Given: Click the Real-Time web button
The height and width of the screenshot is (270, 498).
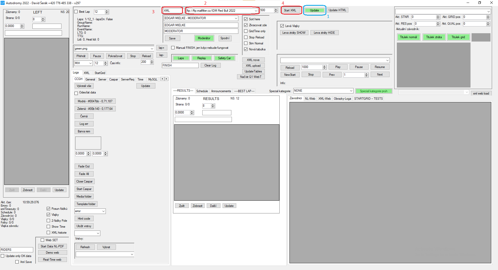Looking at the screenshot, I should point(52,260).
